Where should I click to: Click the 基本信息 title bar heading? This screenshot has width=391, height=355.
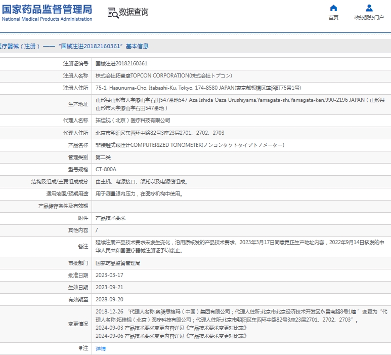click(x=74, y=46)
